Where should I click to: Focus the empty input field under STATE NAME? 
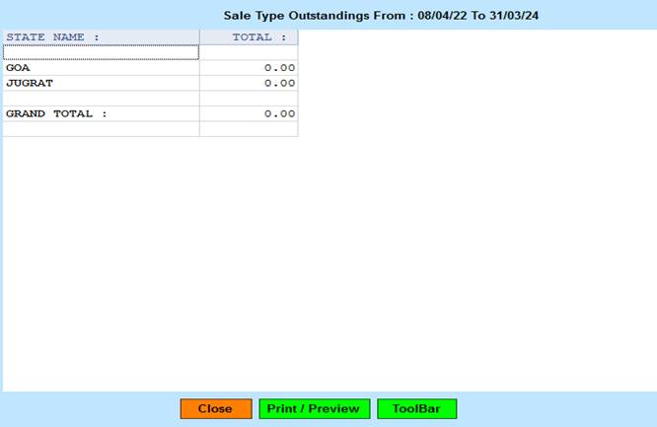[x=101, y=52]
